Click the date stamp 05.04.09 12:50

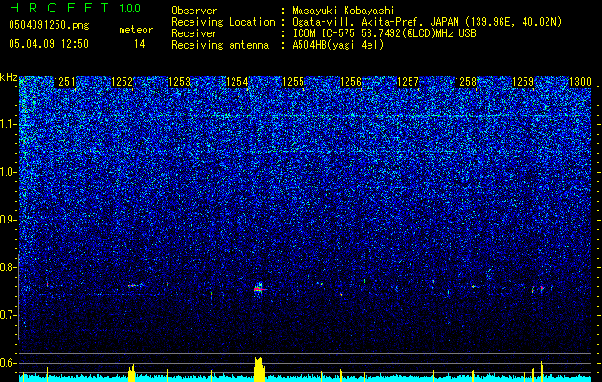(49, 44)
